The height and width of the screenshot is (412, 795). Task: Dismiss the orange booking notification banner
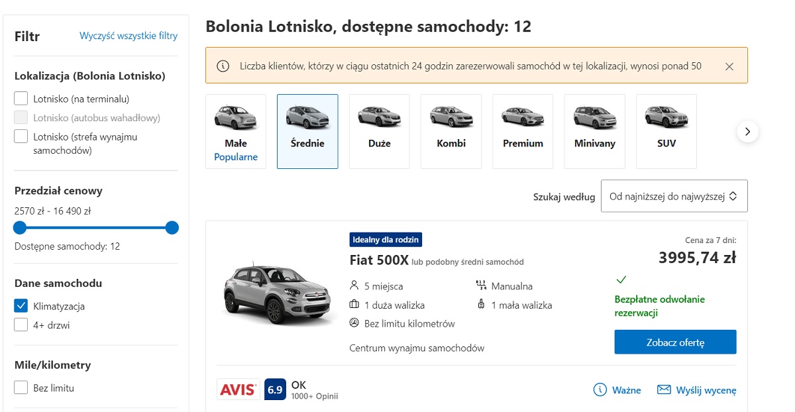pos(729,66)
